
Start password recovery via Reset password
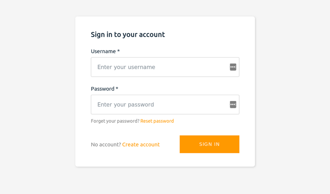tap(157, 121)
